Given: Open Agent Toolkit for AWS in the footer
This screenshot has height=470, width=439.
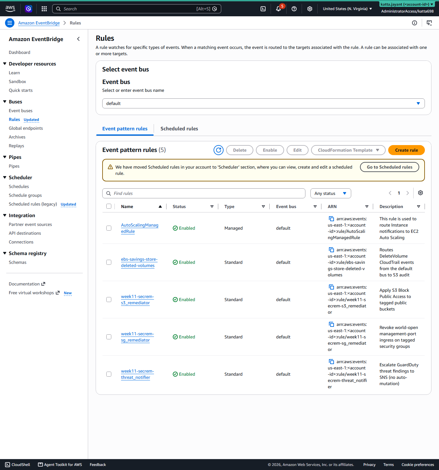Looking at the screenshot, I should (x=60, y=465).
